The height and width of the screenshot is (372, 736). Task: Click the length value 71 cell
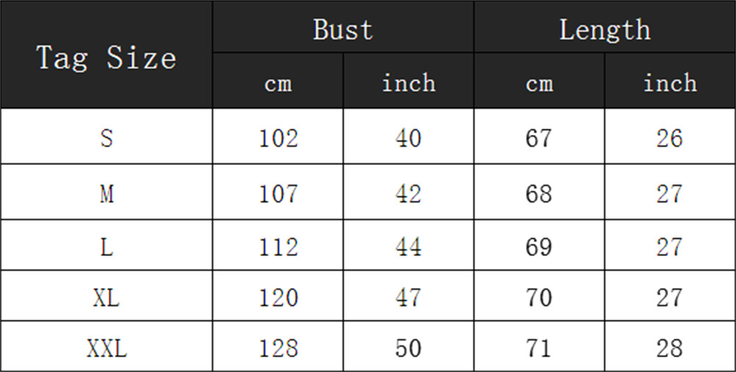pos(539,347)
